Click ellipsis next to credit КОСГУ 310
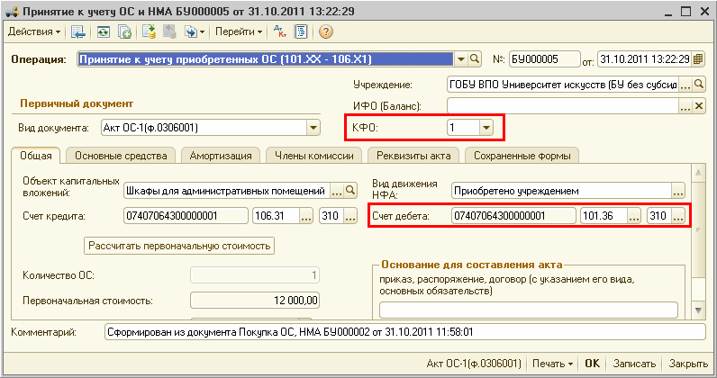 click(350, 216)
